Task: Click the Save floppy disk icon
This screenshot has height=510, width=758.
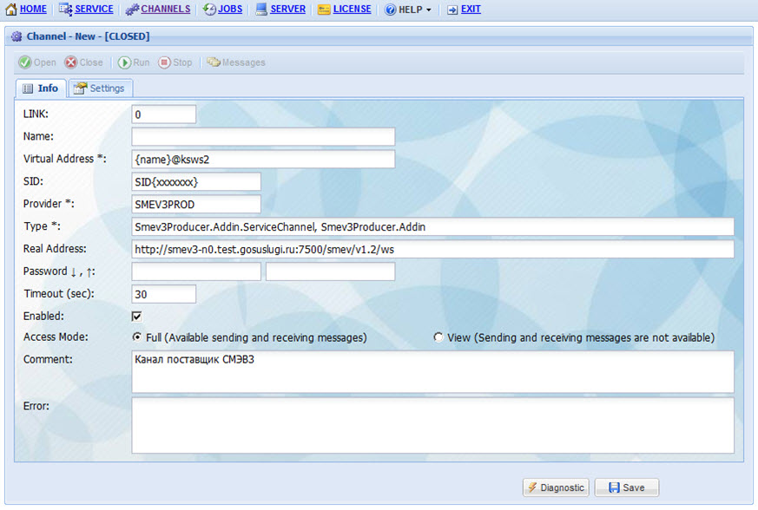Action: tap(614, 487)
